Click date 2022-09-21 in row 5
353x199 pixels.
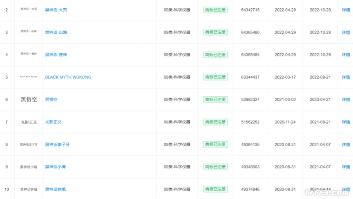pyautogui.click(x=320, y=77)
